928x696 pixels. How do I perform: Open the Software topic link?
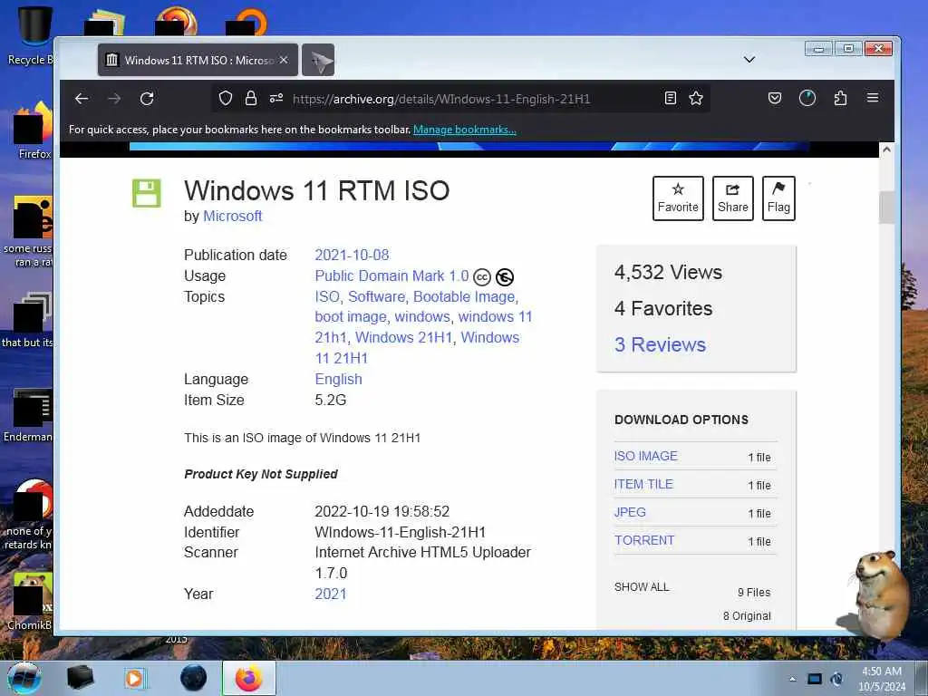pos(376,296)
